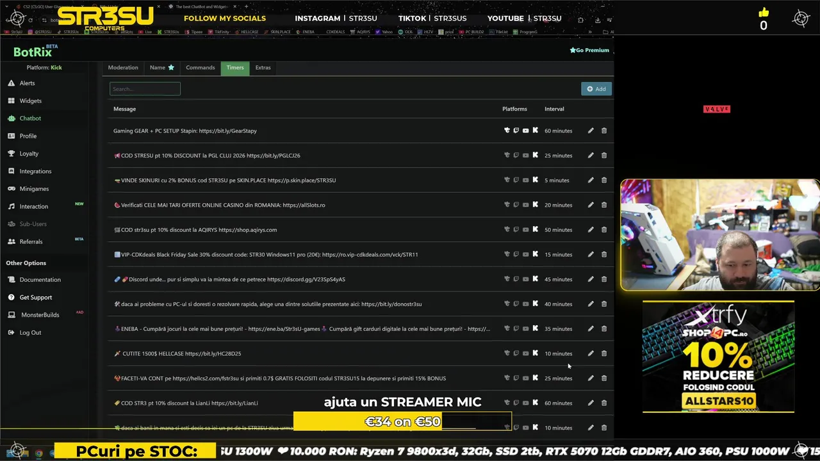Delete the CUTITE 1500$ HELLCASE timer
This screenshot has height=461, width=820.
(x=604, y=353)
